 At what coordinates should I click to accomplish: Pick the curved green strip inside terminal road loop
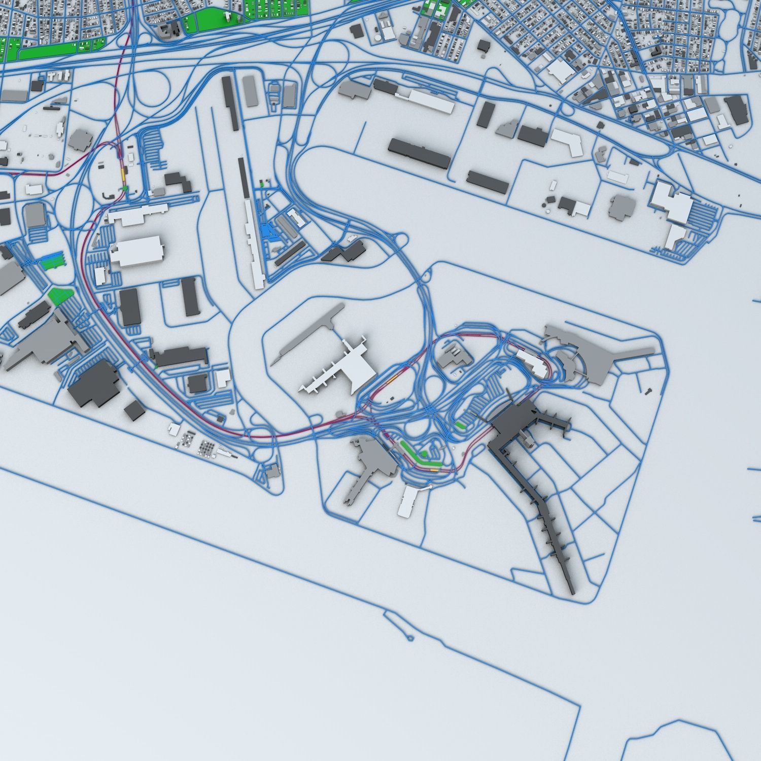click(419, 457)
